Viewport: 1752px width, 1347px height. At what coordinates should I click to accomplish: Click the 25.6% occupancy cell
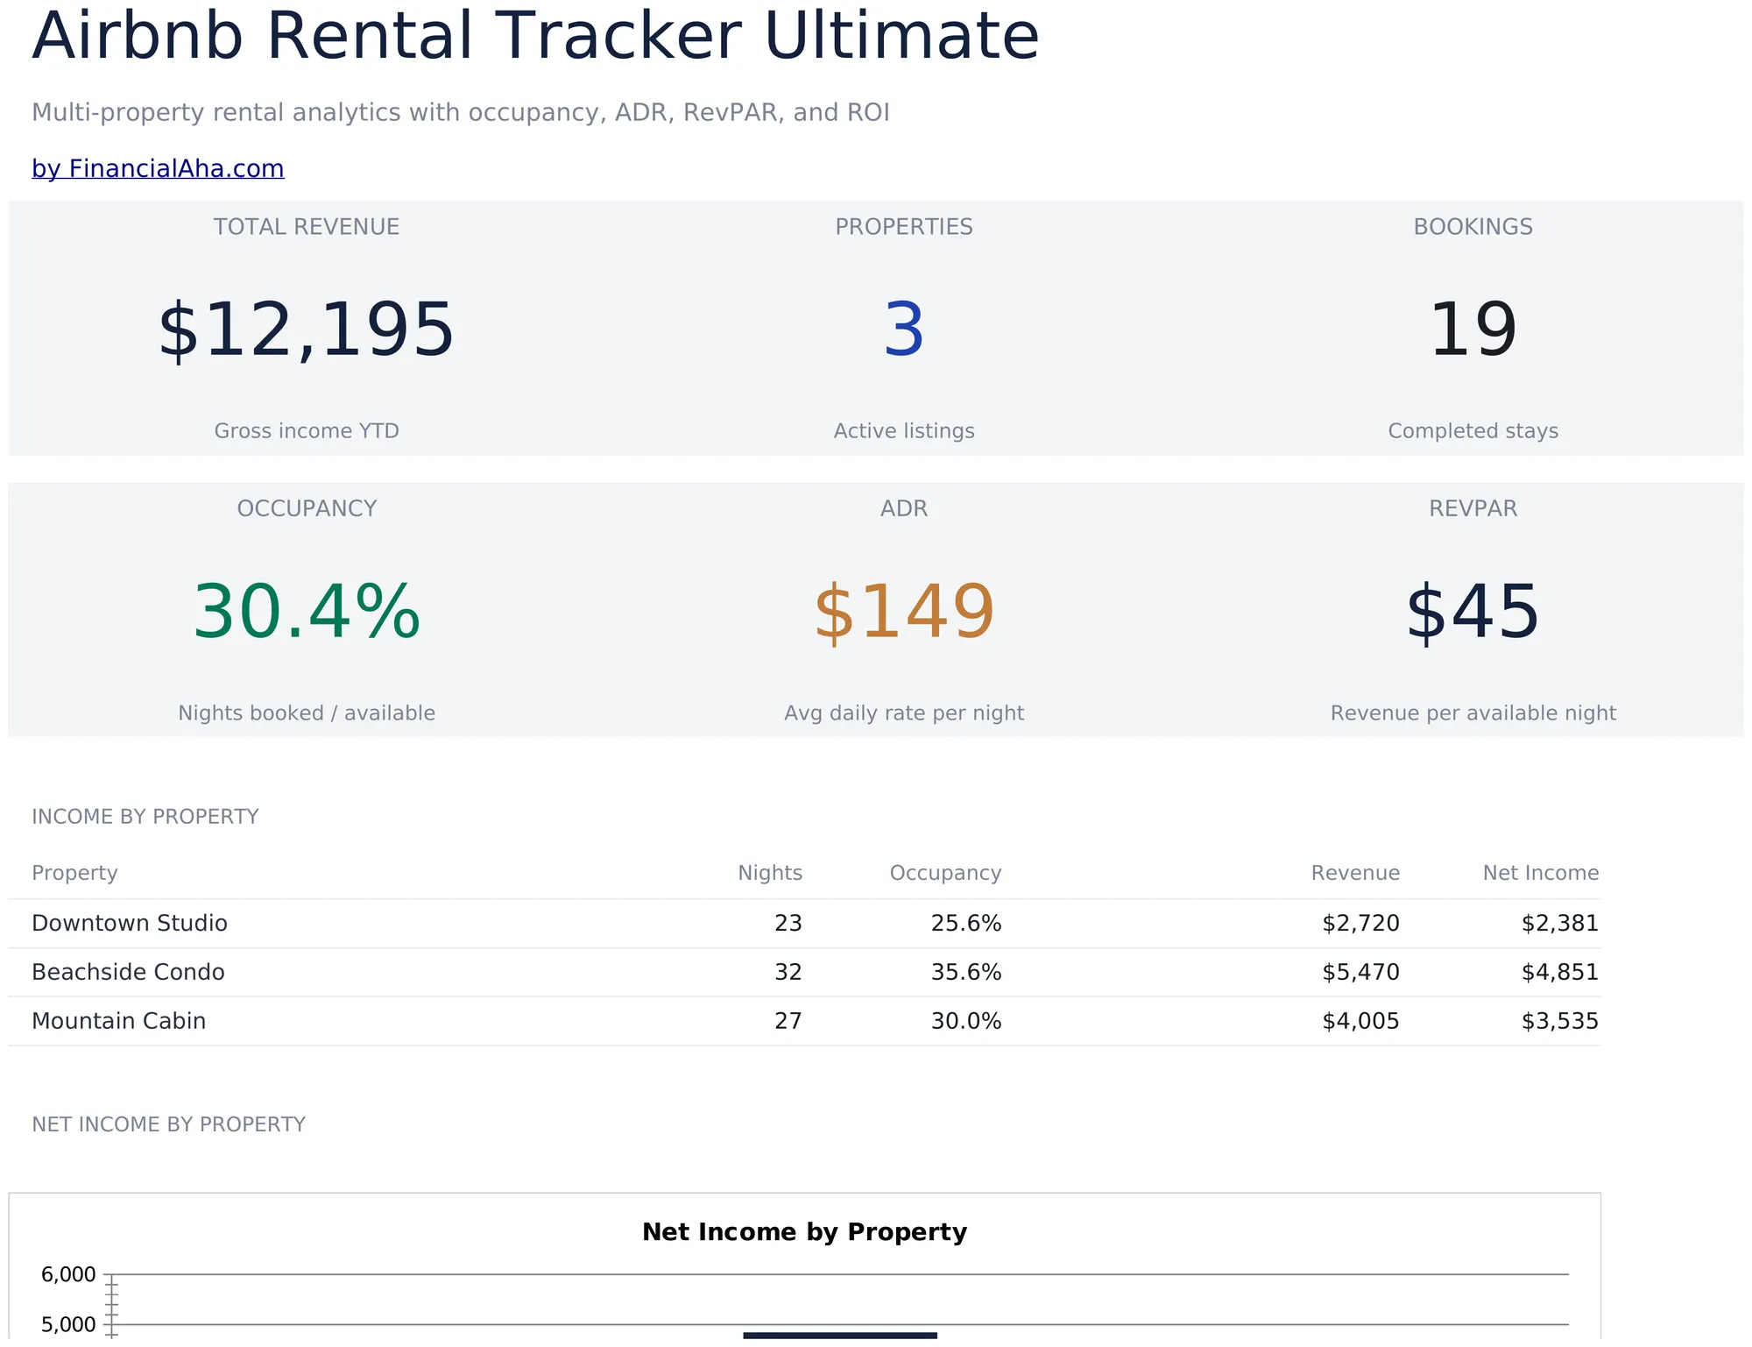click(966, 923)
